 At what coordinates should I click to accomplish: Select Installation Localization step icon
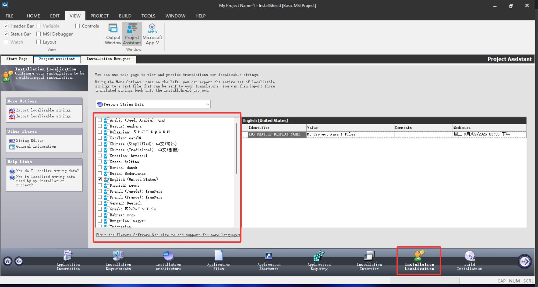pos(419,255)
